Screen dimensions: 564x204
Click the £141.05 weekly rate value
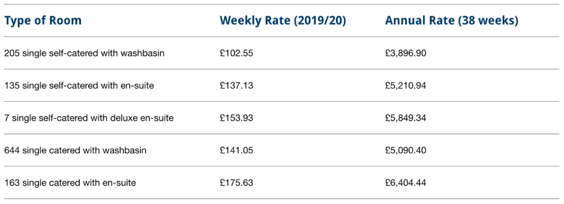237,150
